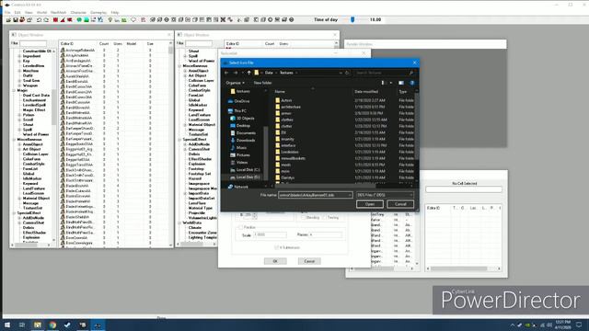Refresh the file dialog folder view
The width and height of the screenshot is (589, 331).
pyautogui.click(x=347, y=73)
